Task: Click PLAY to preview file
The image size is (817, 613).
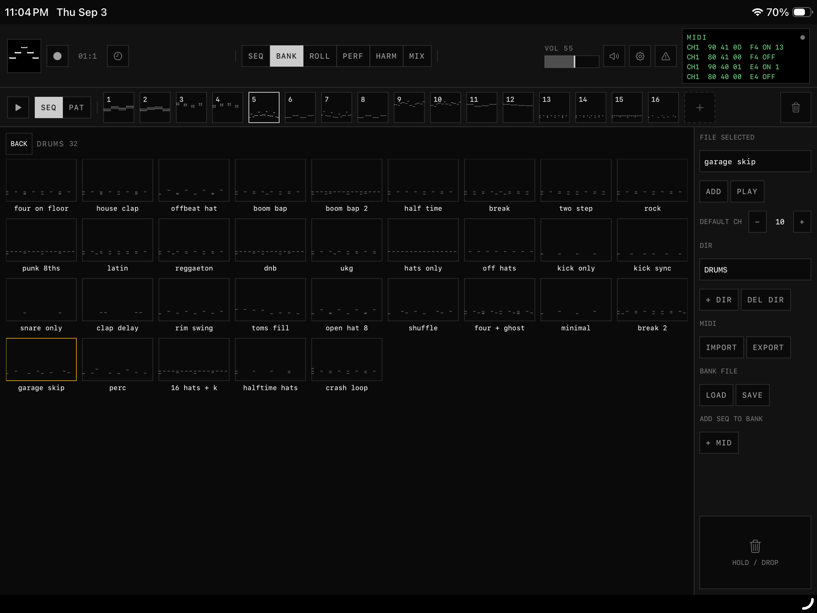Action: click(x=747, y=191)
